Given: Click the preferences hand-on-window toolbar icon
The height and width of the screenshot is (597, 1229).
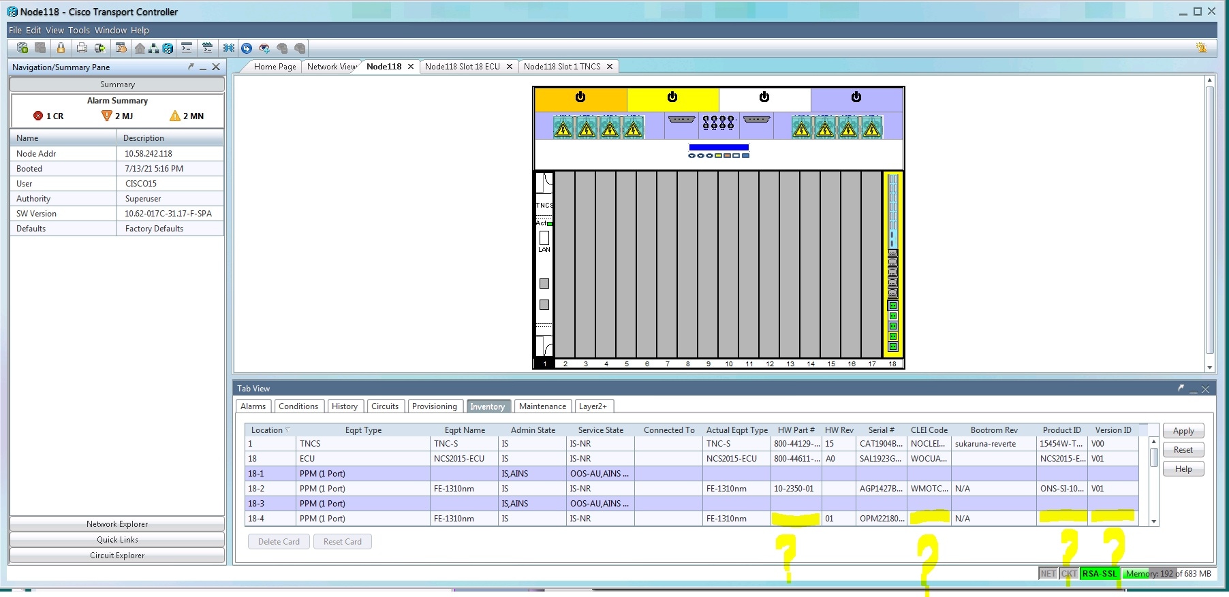Looking at the screenshot, I should (x=121, y=48).
